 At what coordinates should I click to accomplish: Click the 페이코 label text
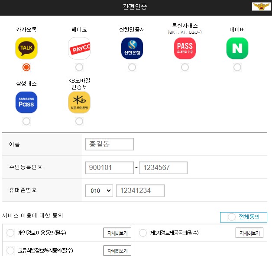(79, 29)
